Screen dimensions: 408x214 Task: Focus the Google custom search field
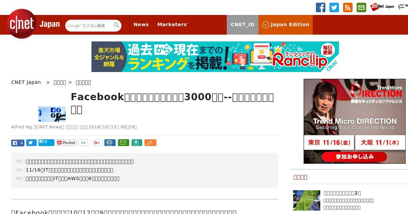point(89,25)
